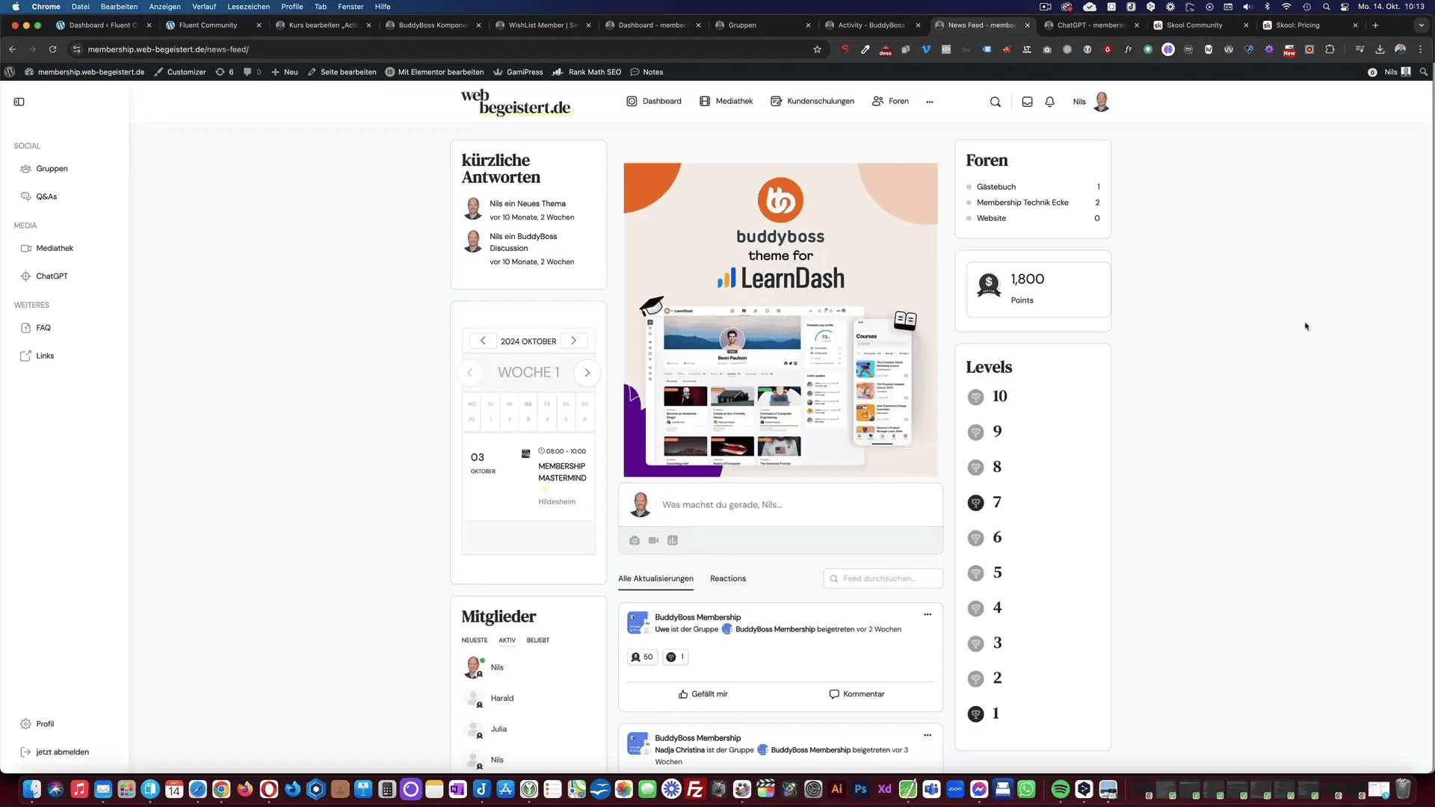Open the messages inbox icon

point(1028,102)
